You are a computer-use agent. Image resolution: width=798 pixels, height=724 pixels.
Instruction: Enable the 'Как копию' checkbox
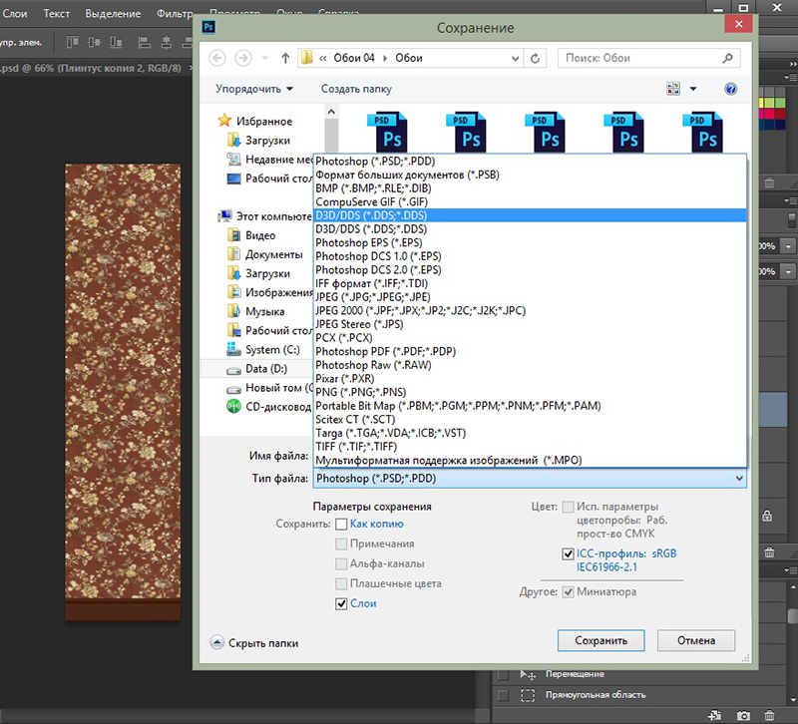[342, 524]
